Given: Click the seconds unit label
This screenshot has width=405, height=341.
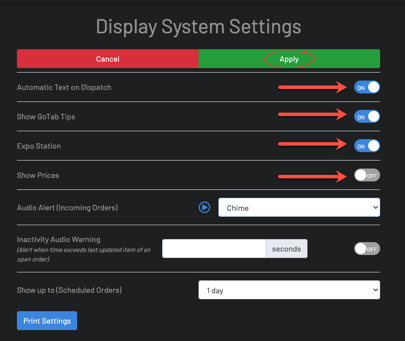Looking at the screenshot, I should (286, 249).
